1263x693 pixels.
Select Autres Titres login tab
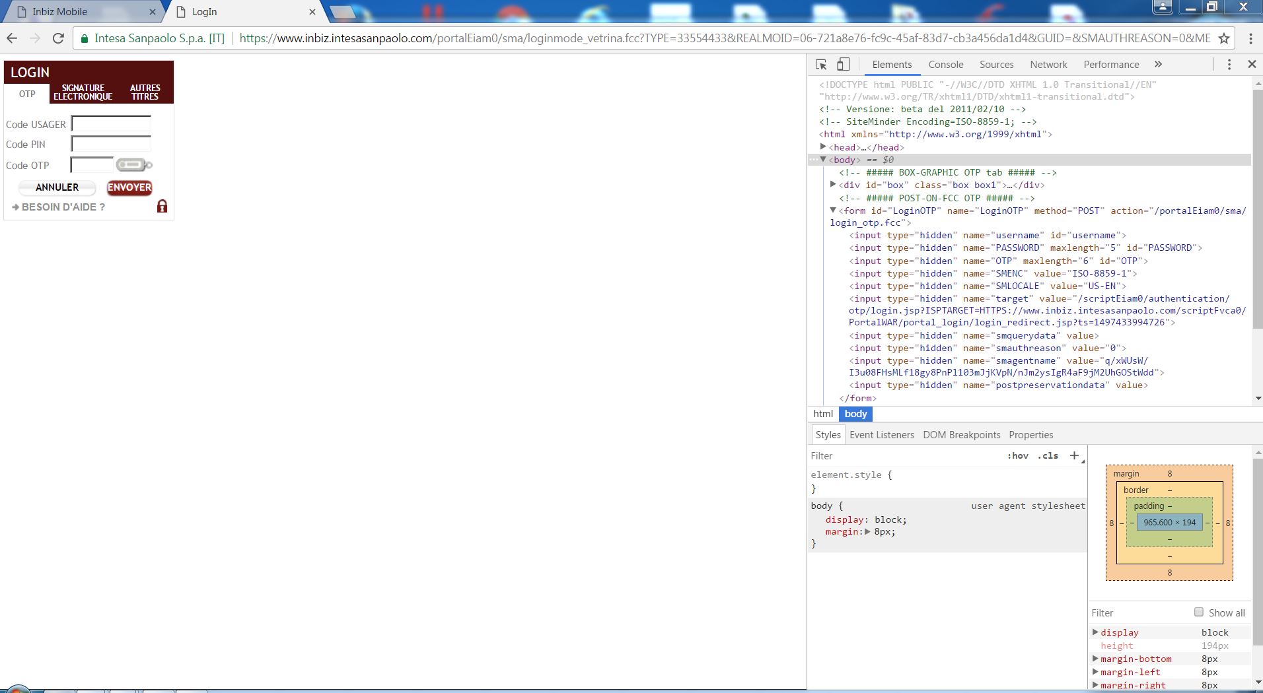145,92
